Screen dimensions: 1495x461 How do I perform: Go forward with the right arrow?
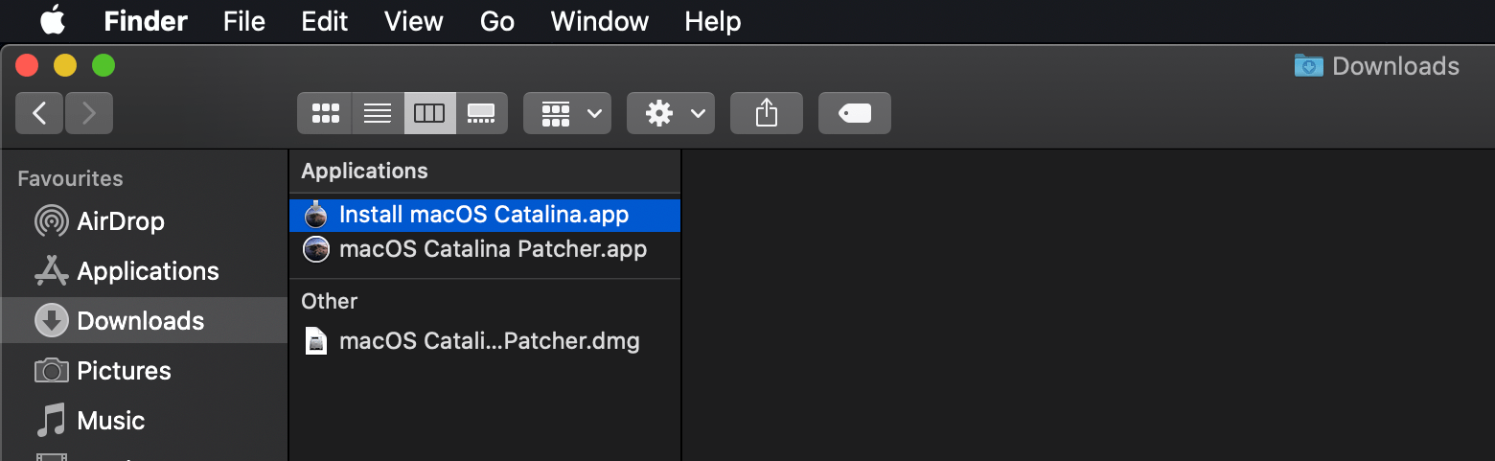[x=89, y=113]
